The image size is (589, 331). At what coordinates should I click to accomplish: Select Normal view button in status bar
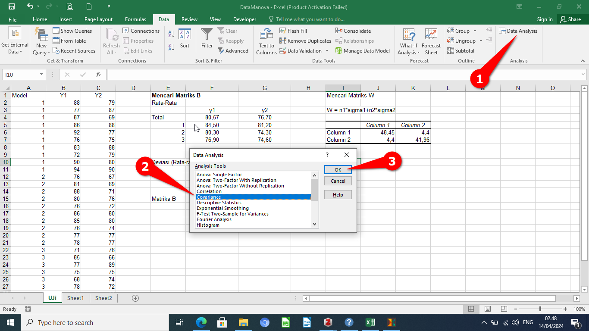[471, 309]
